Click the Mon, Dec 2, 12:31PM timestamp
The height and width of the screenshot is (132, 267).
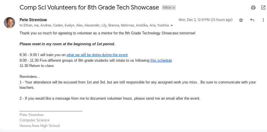pyautogui.click(x=205, y=20)
